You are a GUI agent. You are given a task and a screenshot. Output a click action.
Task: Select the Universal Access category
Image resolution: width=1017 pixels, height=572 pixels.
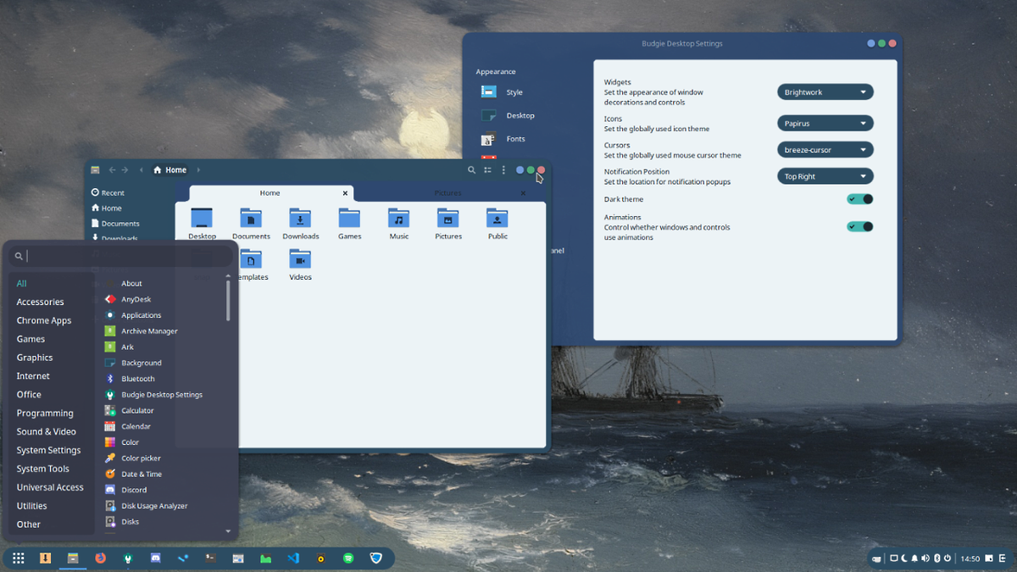[x=50, y=487]
